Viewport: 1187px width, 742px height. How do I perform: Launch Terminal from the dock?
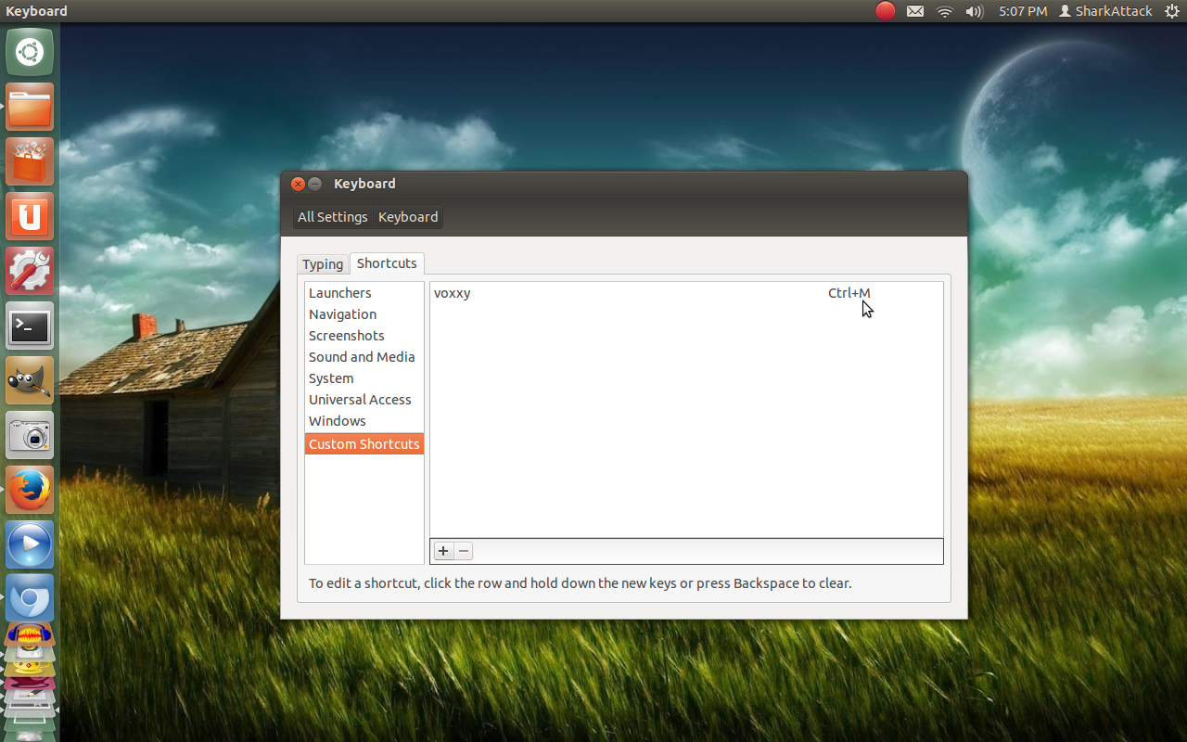tap(30, 326)
